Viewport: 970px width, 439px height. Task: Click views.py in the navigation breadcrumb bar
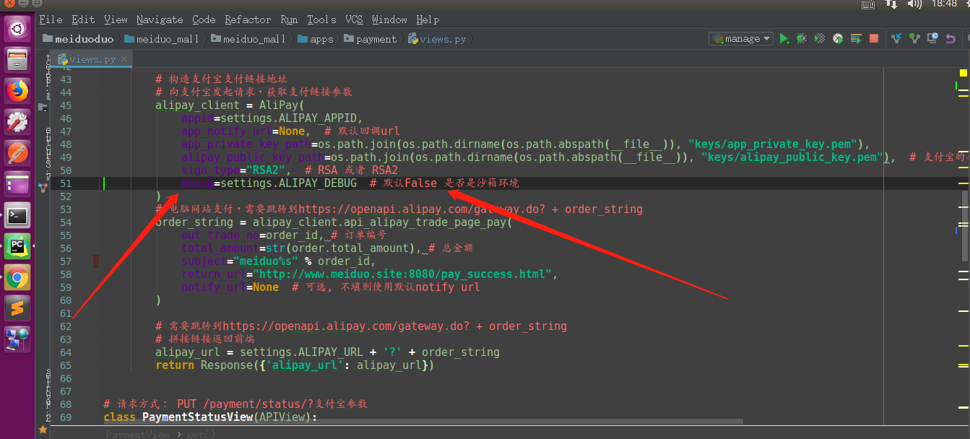click(441, 39)
